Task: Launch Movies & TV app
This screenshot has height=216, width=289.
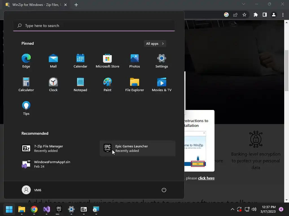Action: pos(162,85)
